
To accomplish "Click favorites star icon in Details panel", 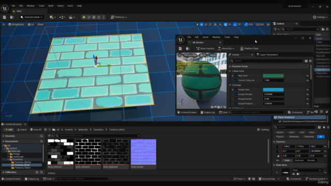I will click(324, 127).
